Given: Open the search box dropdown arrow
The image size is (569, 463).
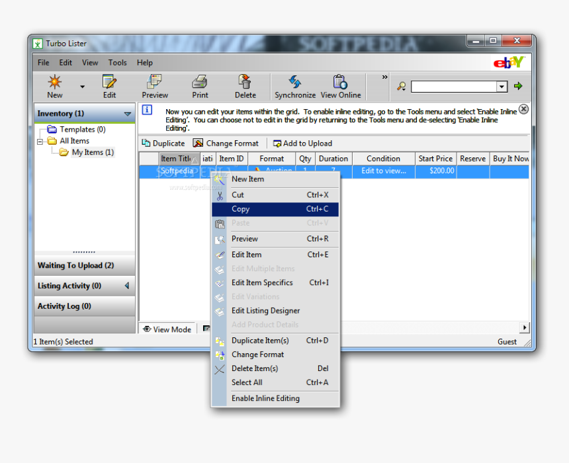Looking at the screenshot, I should click(x=502, y=87).
